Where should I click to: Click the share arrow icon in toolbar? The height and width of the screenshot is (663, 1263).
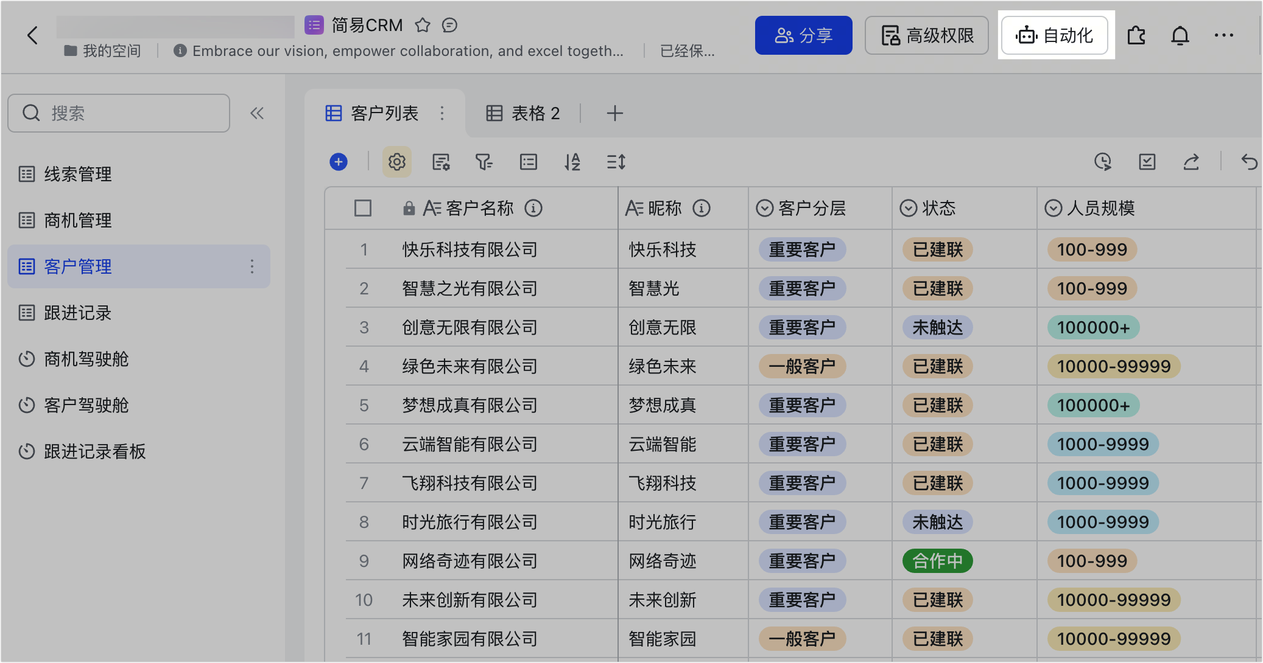point(1191,162)
